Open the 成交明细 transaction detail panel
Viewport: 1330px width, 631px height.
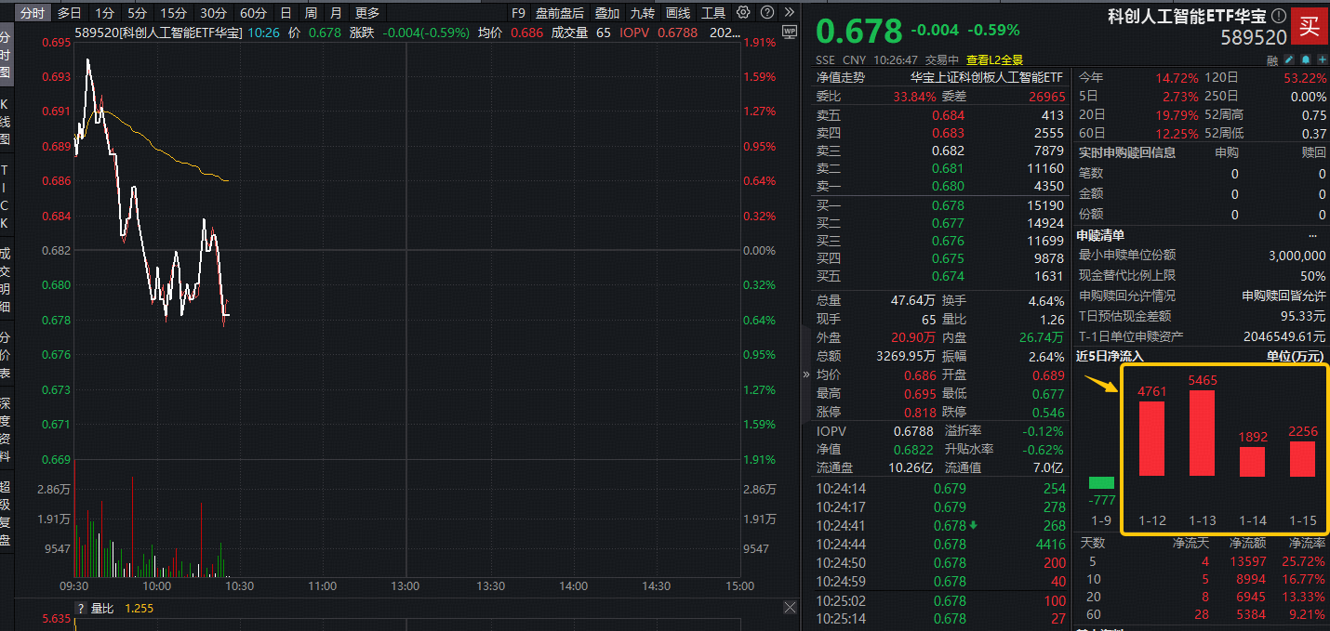7,279
